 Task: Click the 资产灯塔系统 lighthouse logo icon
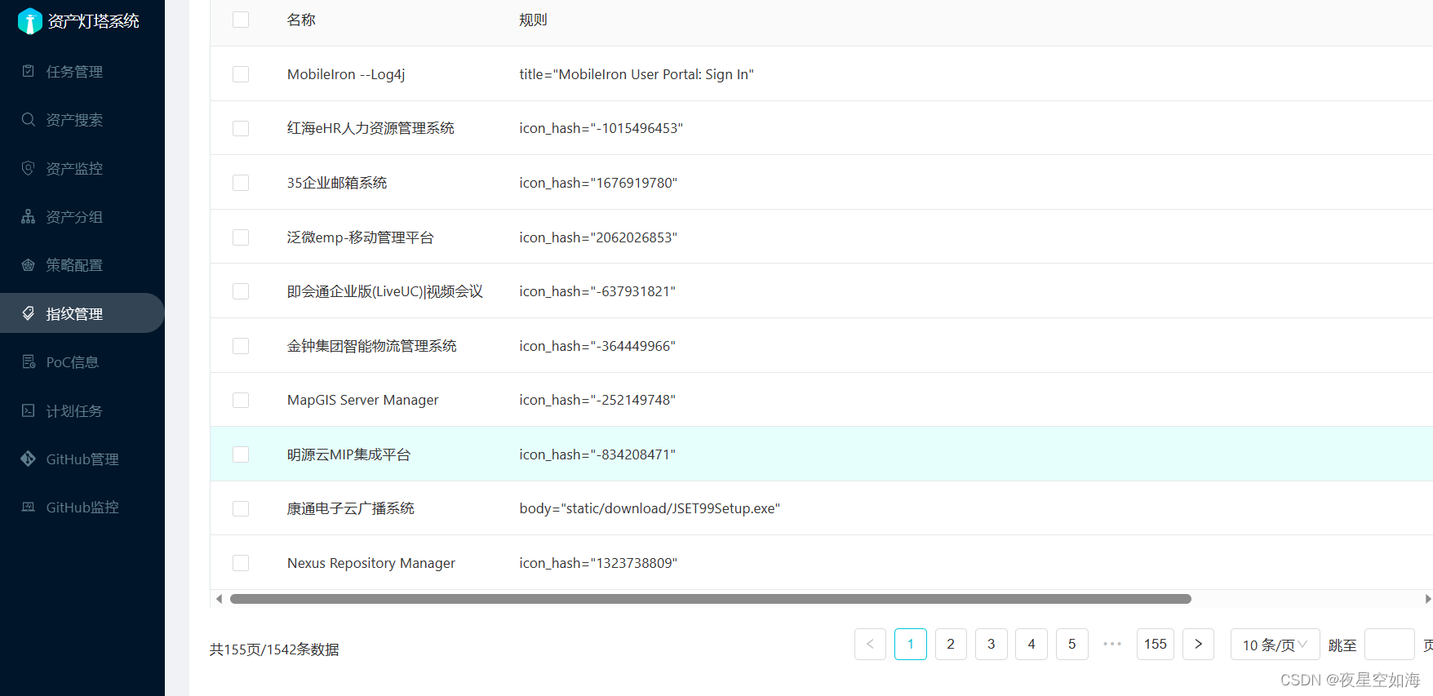tap(29, 21)
